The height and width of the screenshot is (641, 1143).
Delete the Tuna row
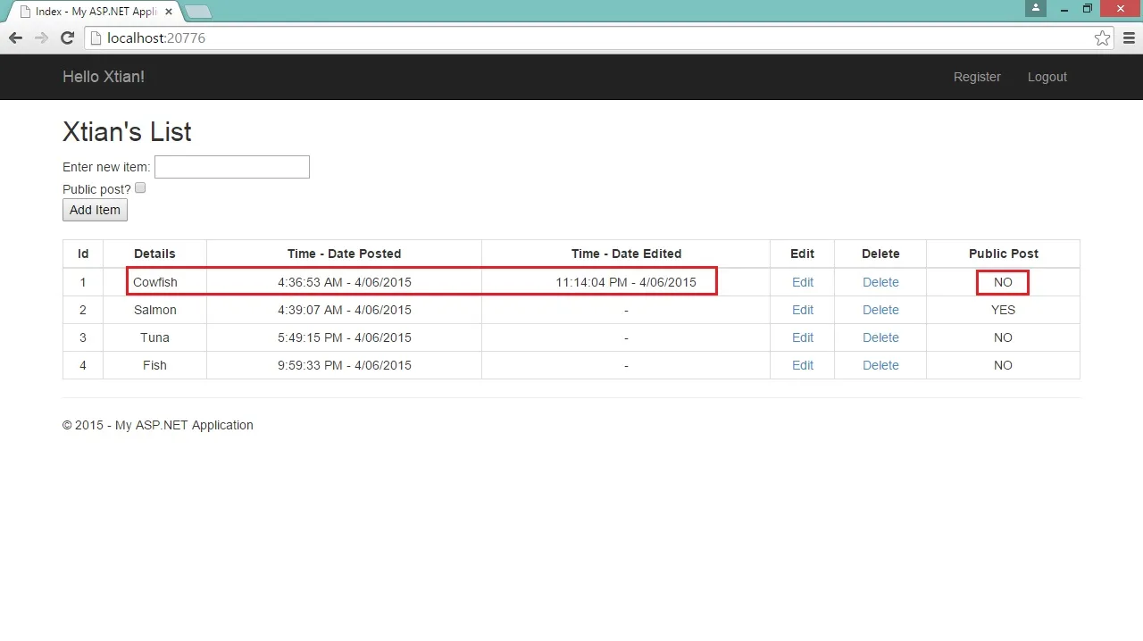(x=880, y=337)
